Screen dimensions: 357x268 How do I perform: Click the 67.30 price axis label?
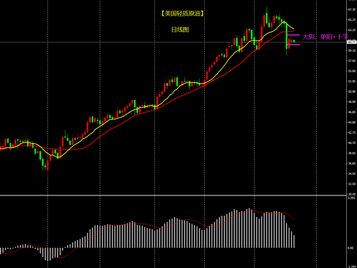click(x=352, y=9)
